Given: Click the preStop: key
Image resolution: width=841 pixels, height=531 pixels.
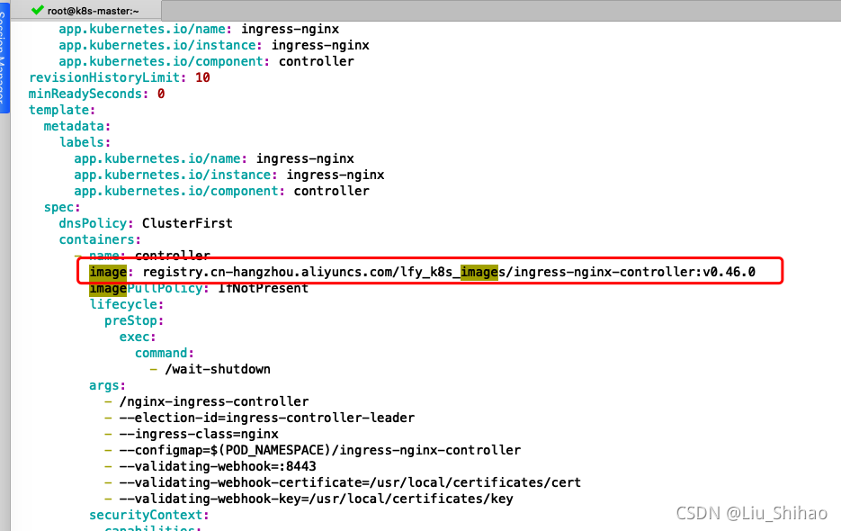Looking at the screenshot, I should [133, 320].
